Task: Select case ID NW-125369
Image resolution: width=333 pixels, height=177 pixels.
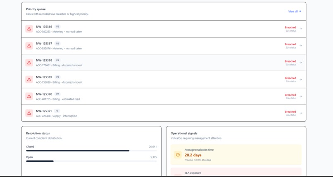Action: click(44, 77)
